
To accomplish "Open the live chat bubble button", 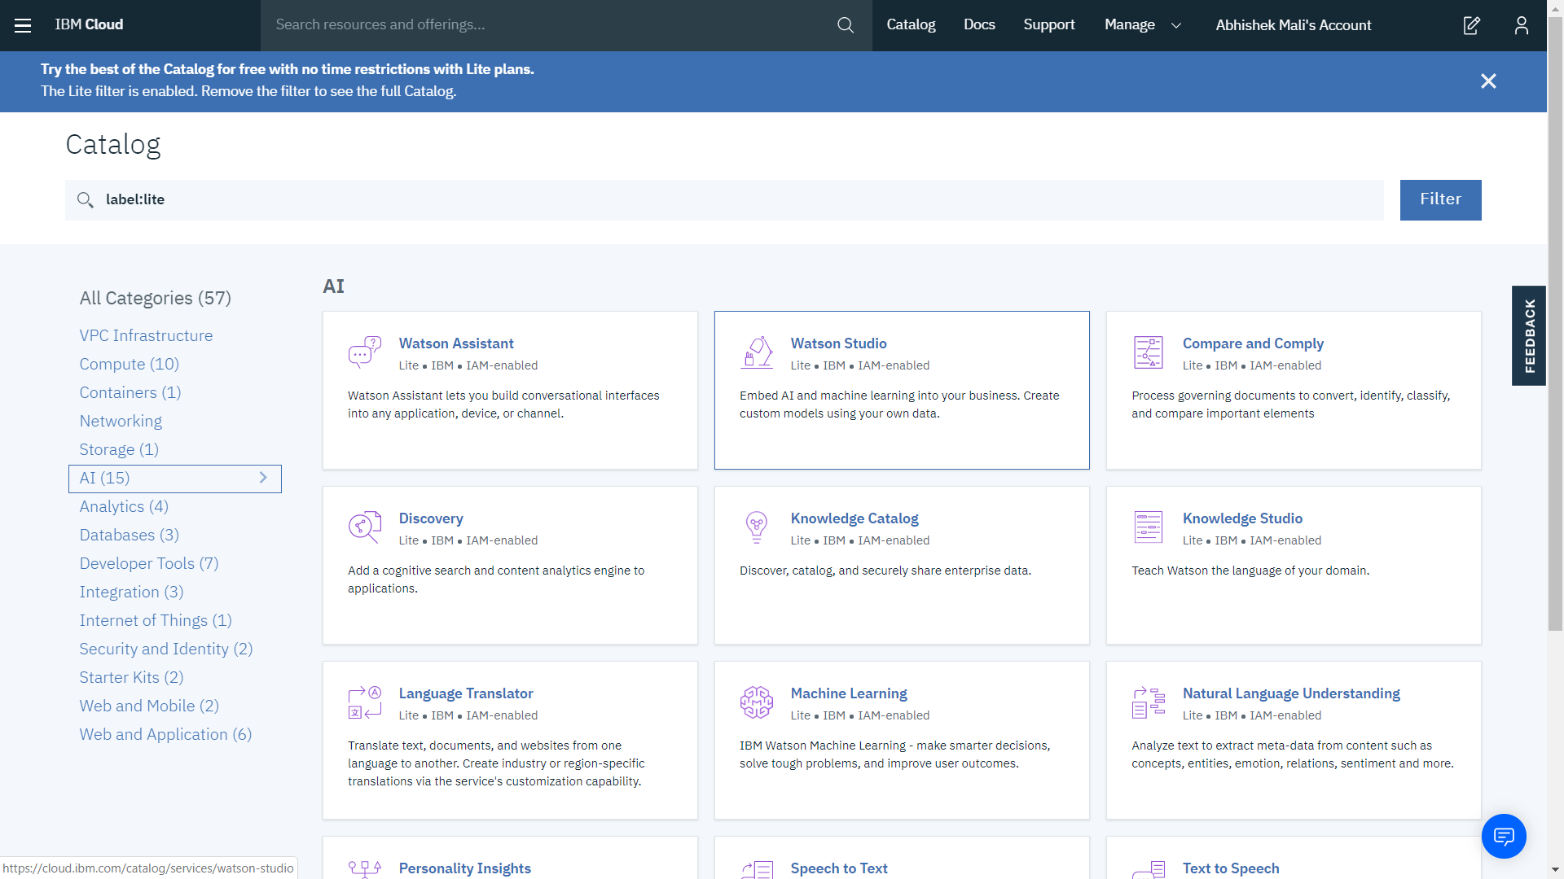I will [1504, 836].
